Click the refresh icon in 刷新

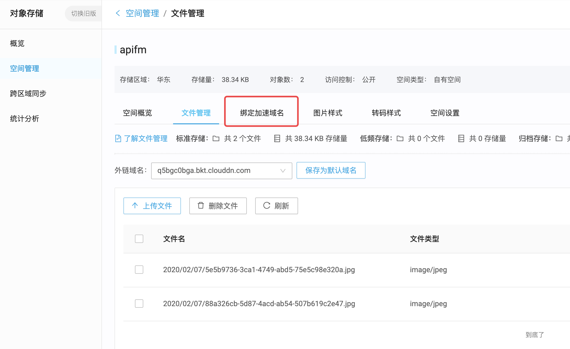(267, 206)
